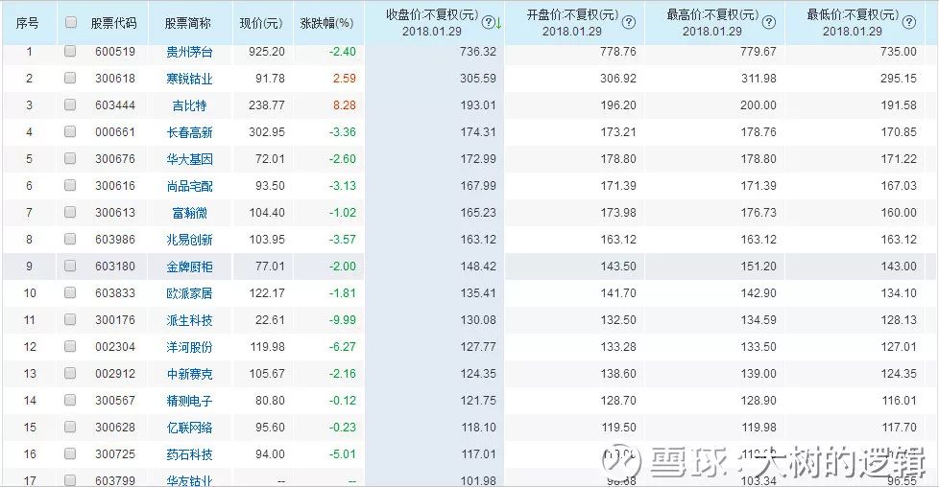Select change cell -9.99 for 派生科技

pyautogui.click(x=343, y=320)
